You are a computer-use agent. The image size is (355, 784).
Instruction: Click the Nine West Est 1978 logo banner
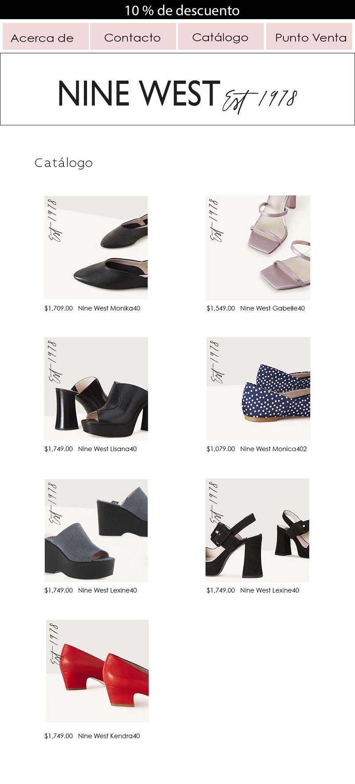click(x=177, y=89)
